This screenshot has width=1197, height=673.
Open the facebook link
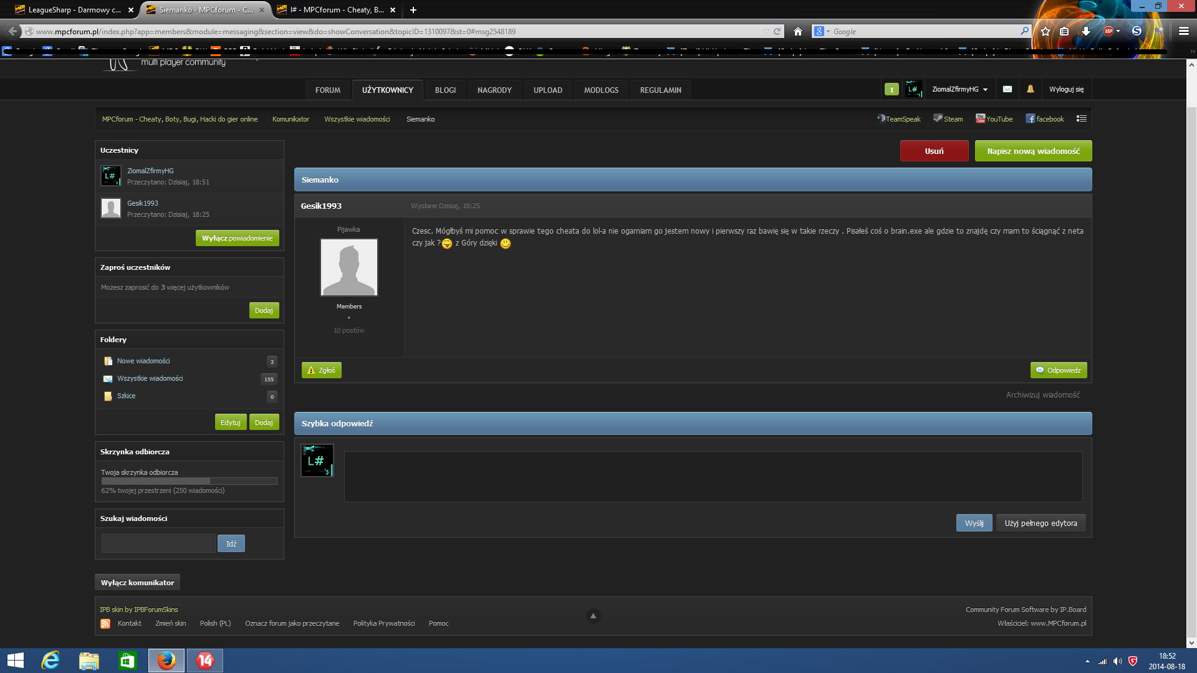pyautogui.click(x=1045, y=119)
